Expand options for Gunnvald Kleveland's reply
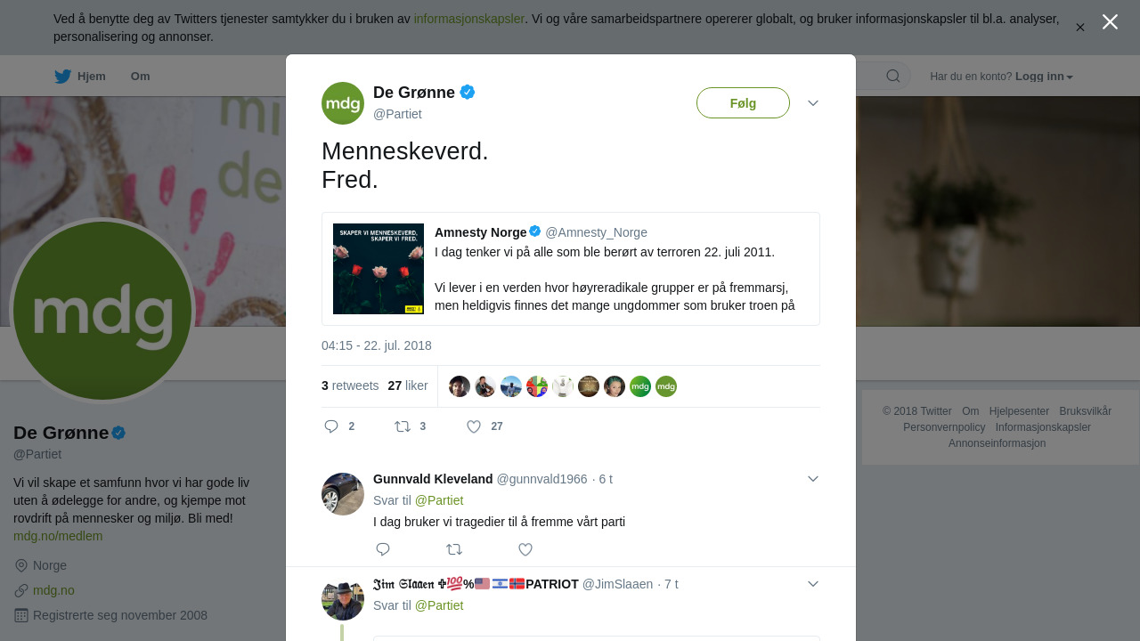1140x641 pixels. 813,479
